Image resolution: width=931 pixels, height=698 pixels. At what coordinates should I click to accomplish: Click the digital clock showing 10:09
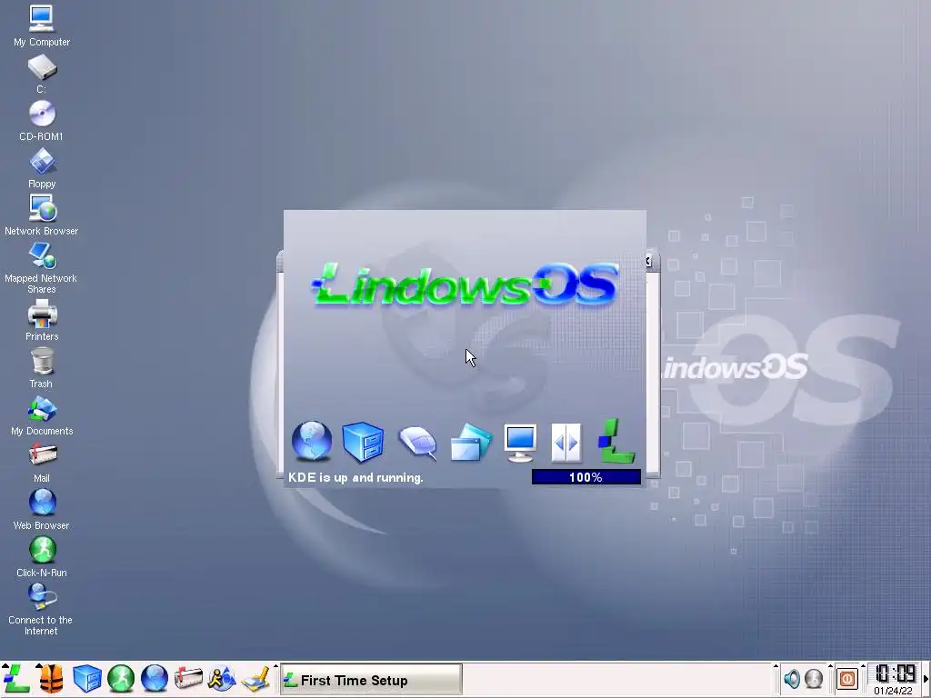click(895, 673)
